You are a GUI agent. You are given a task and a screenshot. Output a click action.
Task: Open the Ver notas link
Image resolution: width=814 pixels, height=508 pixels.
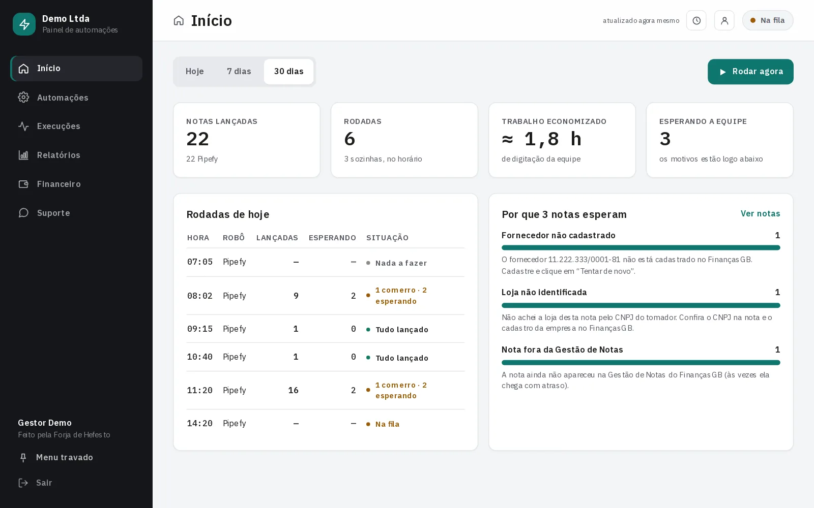click(x=760, y=214)
